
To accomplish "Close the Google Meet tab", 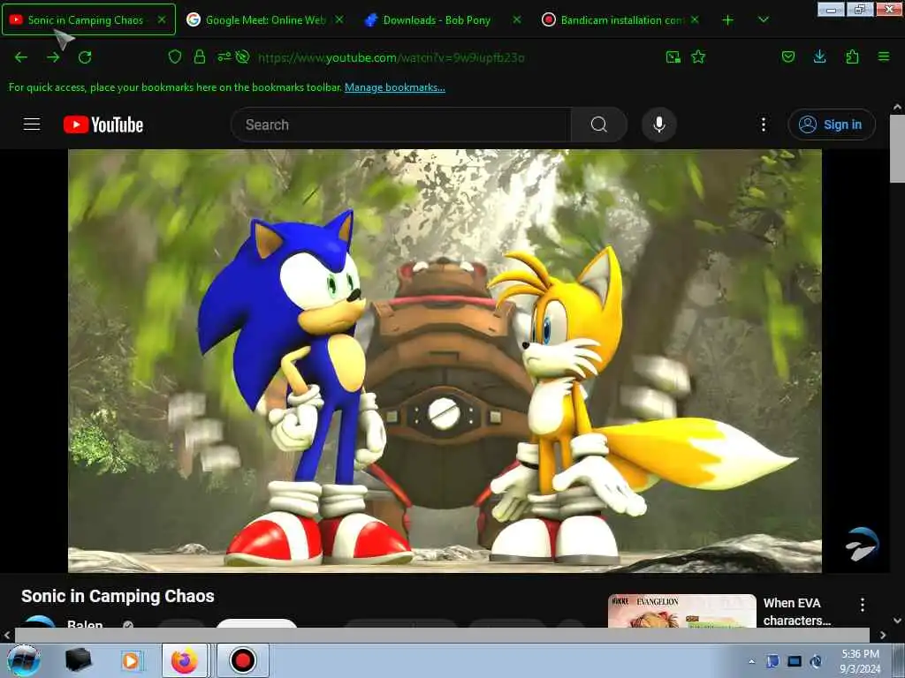I will pyautogui.click(x=339, y=19).
